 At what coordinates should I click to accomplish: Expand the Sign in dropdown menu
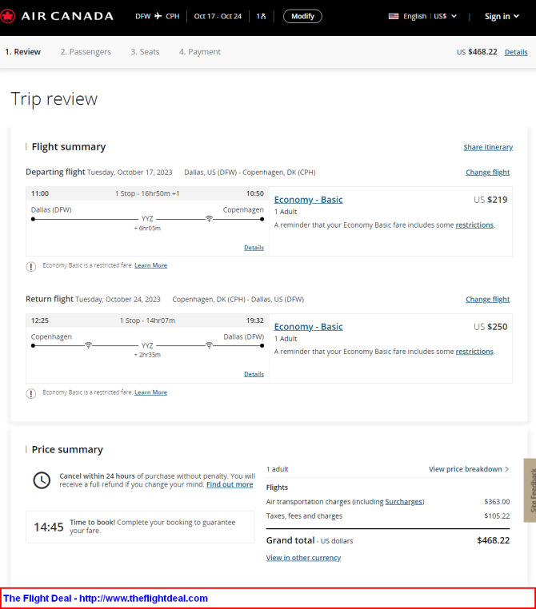pos(502,16)
